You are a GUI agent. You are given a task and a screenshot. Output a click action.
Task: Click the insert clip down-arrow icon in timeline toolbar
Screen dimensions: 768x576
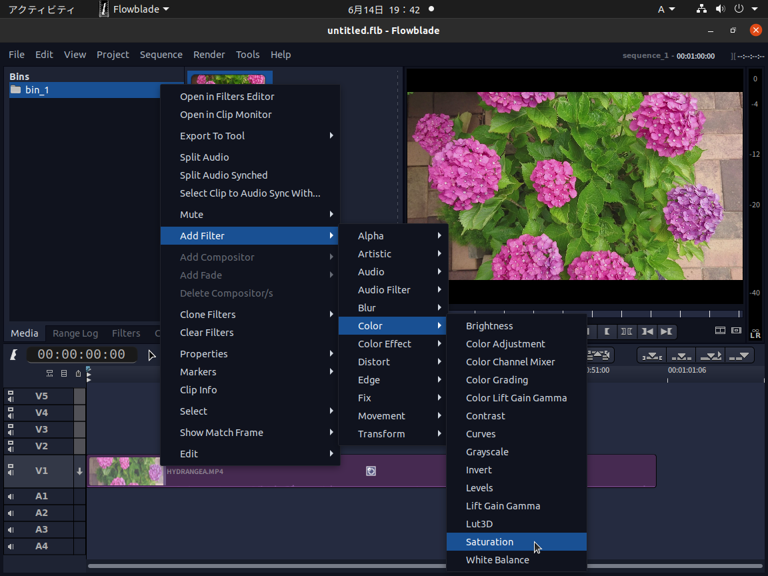pyautogui.click(x=652, y=355)
